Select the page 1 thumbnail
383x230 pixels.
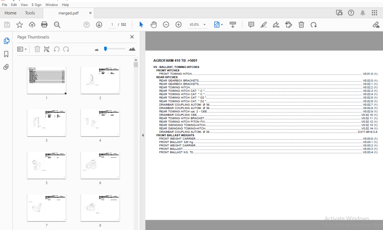(x=46, y=80)
